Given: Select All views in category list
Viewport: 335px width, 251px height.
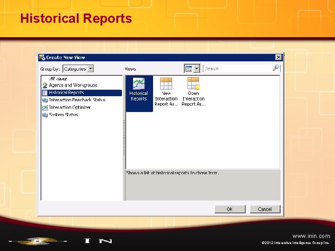Looking at the screenshot, I should click(x=58, y=79).
